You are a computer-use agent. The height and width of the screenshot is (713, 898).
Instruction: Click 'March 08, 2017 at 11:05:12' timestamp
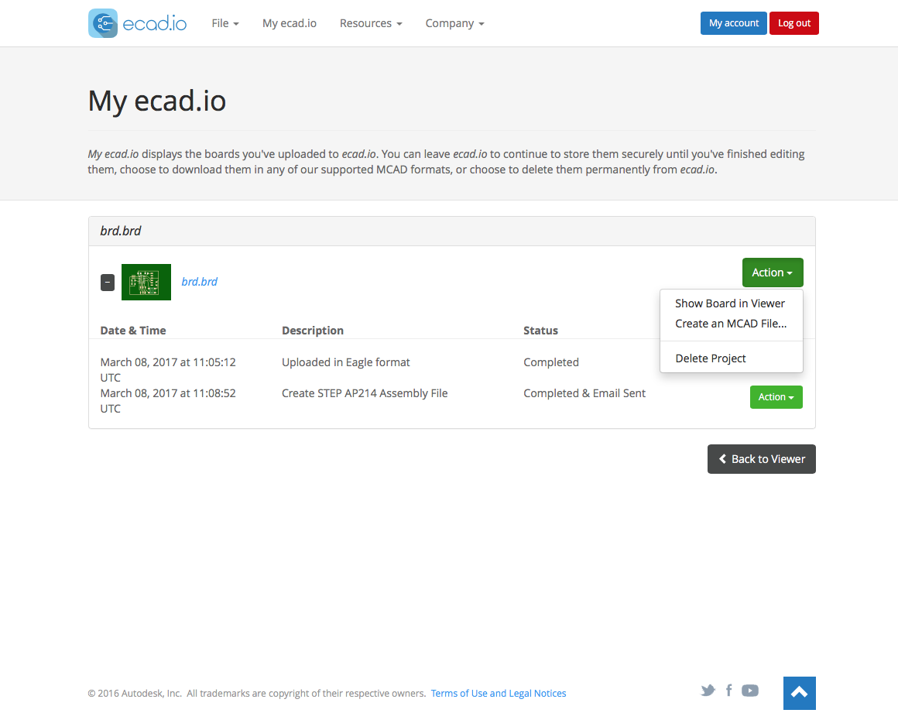pos(168,362)
